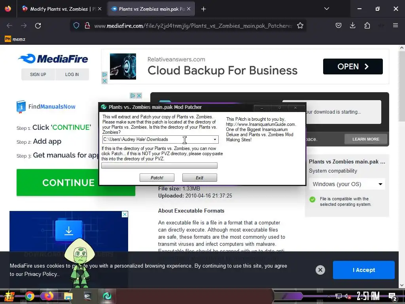
Task: Click the Firefox taskbar icon
Action: click(49, 296)
